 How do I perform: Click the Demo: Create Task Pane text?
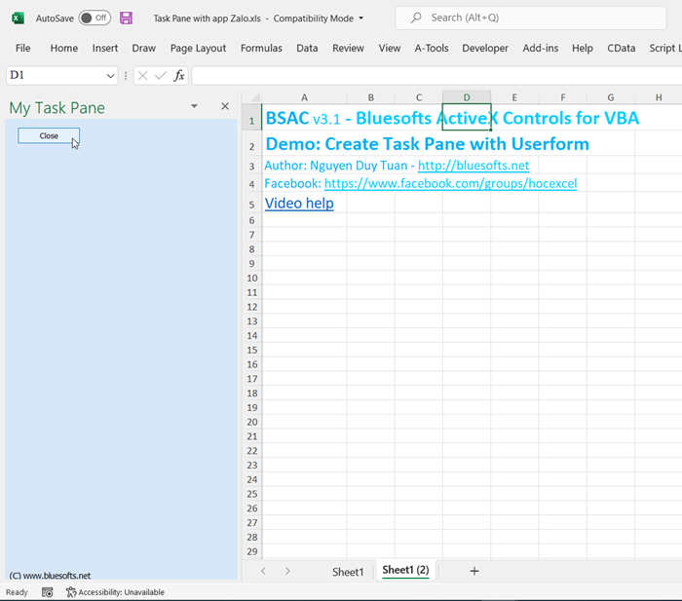tap(427, 144)
